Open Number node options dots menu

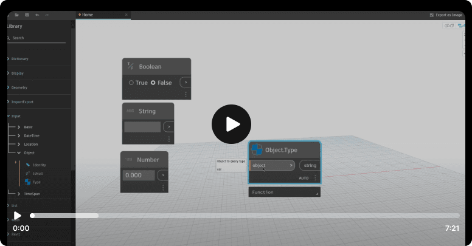[x=163, y=188]
